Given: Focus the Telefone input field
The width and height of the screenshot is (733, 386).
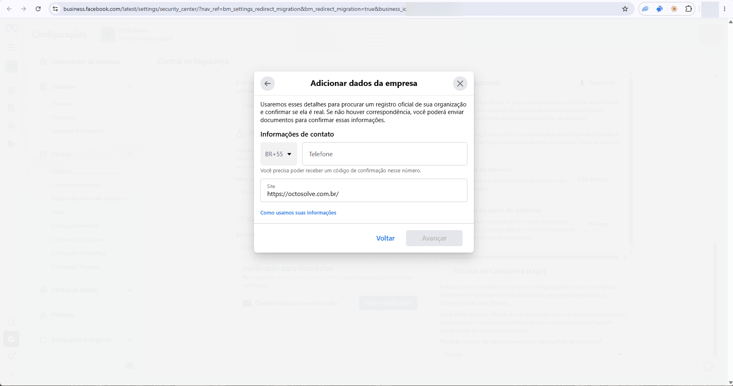Looking at the screenshot, I should 384,154.
